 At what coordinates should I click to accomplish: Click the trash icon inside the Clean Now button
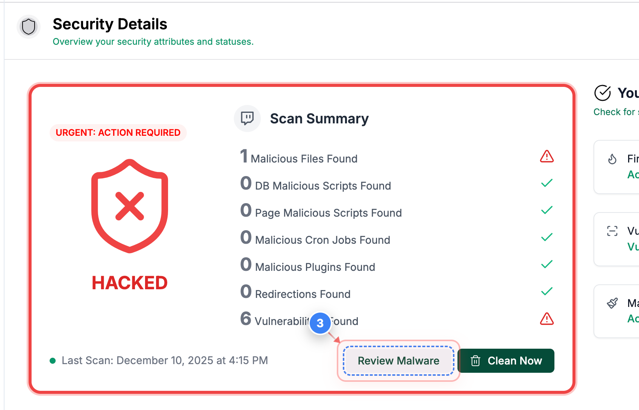click(476, 361)
